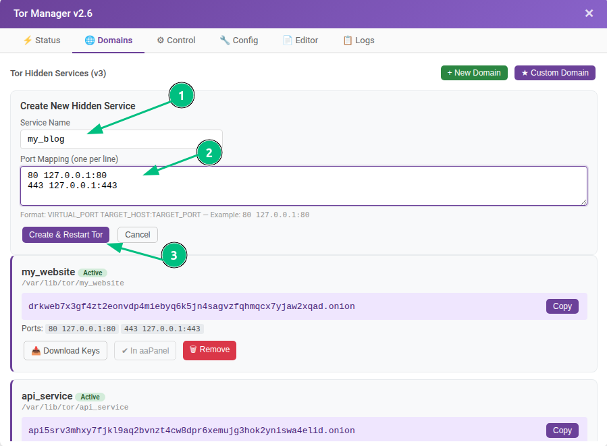Switch to the Domains tab
Image resolution: width=607 pixels, height=446 pixels.
click(109, 40)
